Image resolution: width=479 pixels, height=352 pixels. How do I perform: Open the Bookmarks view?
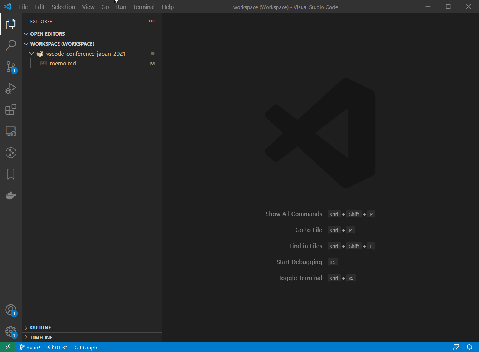coord(11,174)
